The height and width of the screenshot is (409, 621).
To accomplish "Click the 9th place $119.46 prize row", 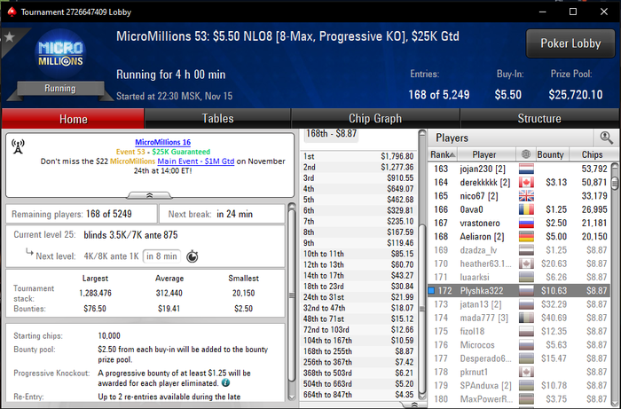I will coord(358,243).
